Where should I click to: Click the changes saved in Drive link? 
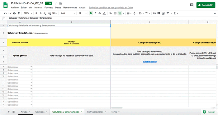[x=111, y=8]
